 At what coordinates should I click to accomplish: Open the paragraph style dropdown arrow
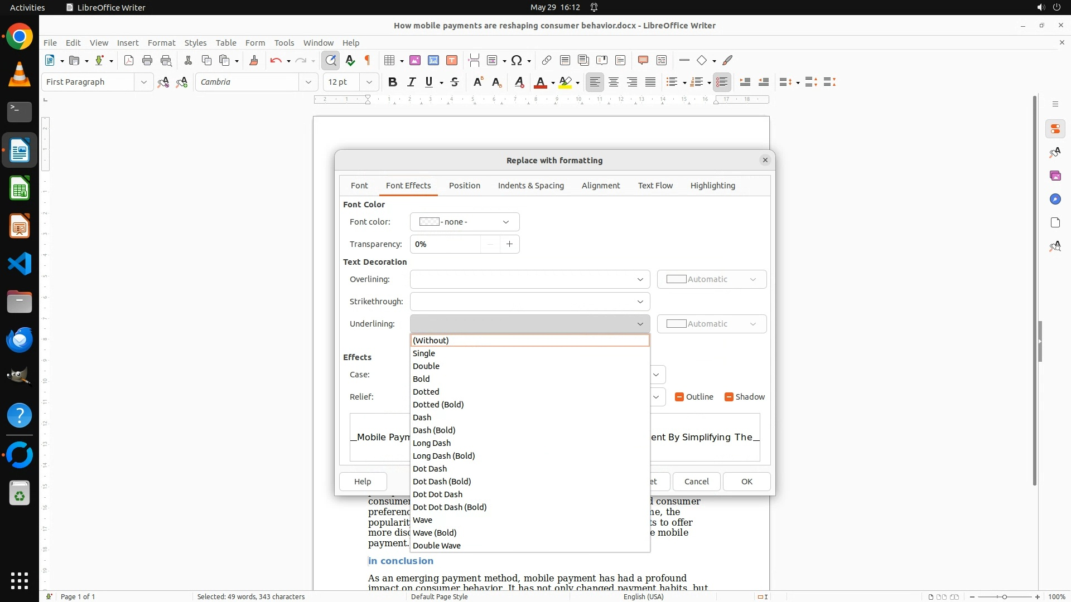(x=143, y=82)
